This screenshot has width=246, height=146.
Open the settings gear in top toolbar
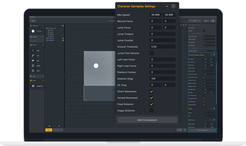[x=213, y=21]
